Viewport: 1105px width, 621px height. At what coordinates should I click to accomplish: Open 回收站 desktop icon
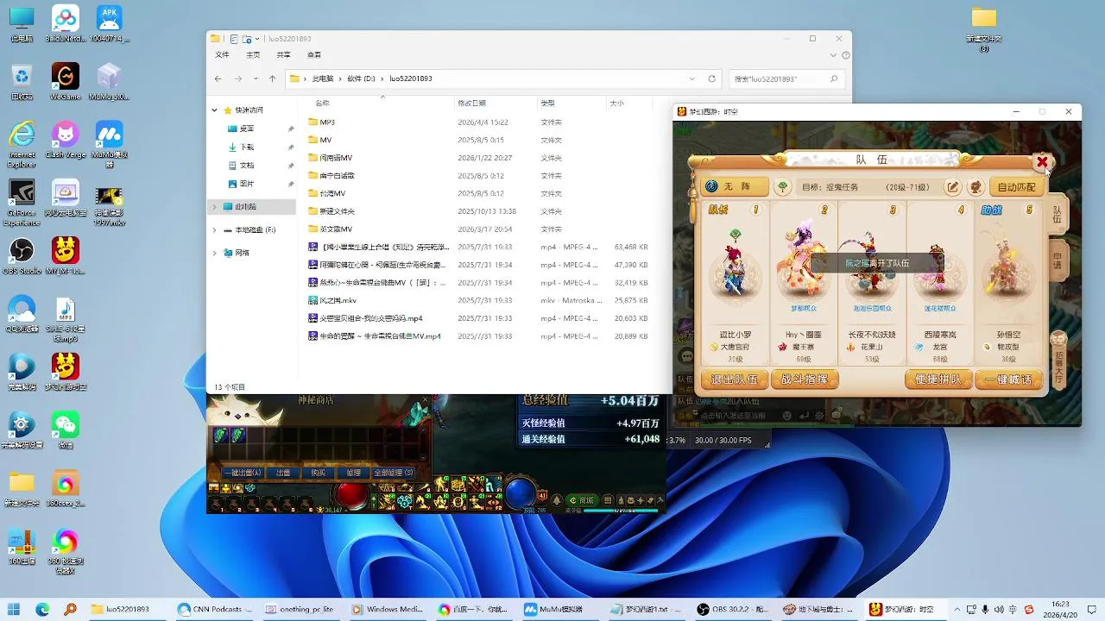click(22, 83)
